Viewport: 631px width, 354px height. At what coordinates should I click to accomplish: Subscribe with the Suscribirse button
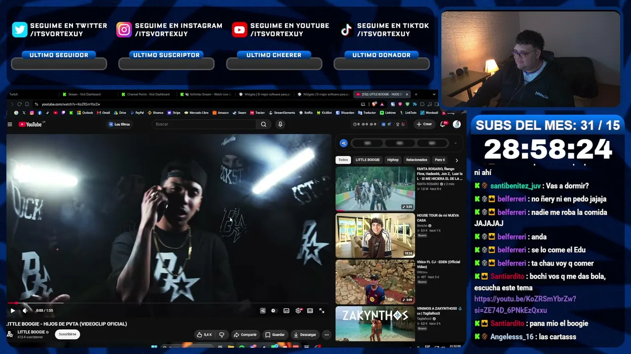coord(68,334)
